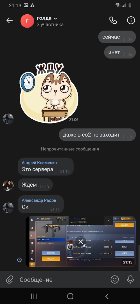Start a call with the phone icon
The image size is (140, 304).
coord(113,20)
